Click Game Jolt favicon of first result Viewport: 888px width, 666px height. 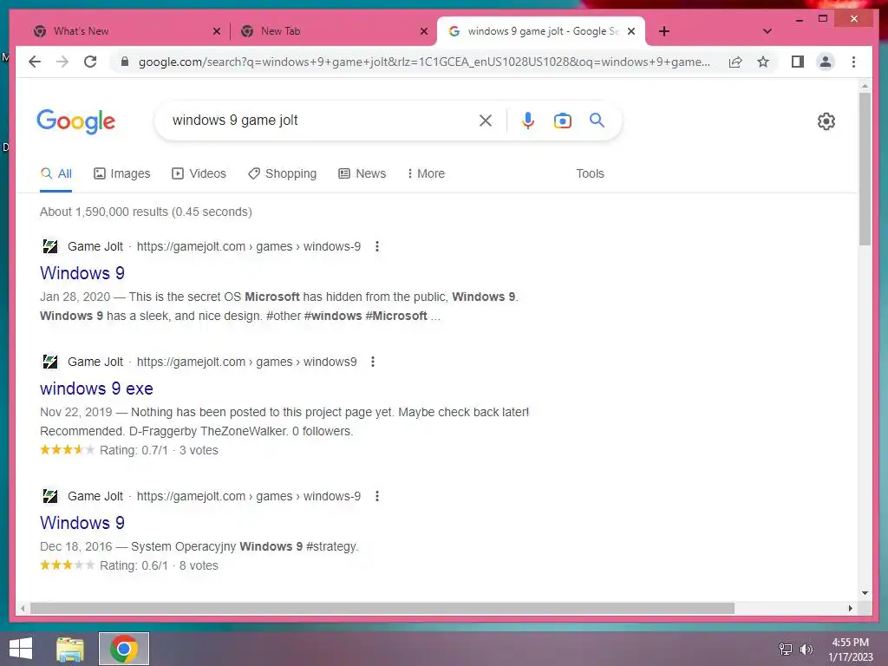(49, 246)
